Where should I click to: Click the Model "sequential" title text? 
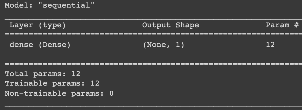(49, 5)
